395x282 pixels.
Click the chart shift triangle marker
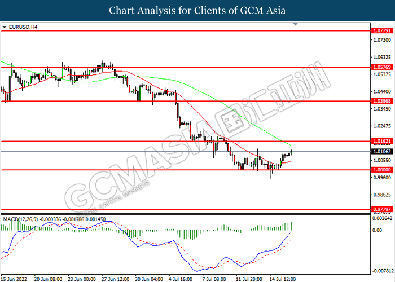point(296,24)
